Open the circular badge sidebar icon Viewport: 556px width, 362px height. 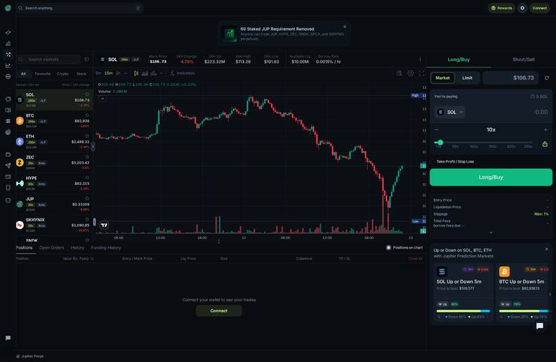[8, 76]
